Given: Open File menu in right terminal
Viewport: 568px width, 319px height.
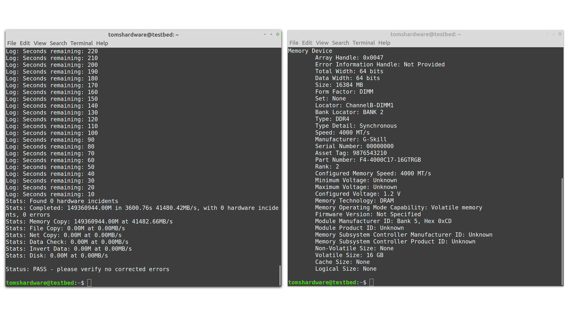Looking at the screenshot, I should pyautogui.click(x=294, y=43).
